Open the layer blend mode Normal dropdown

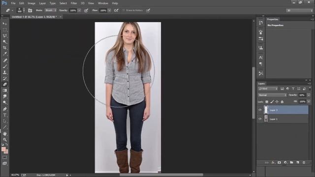[x=272, y=95]
